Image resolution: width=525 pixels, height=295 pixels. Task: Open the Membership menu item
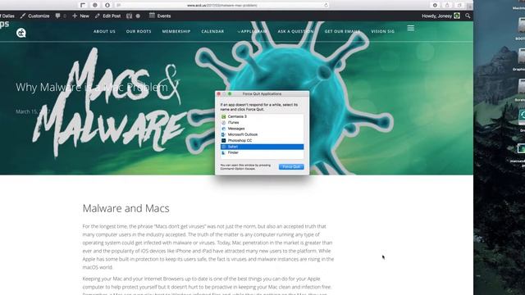pyautogui.click(x=176, y=31)
